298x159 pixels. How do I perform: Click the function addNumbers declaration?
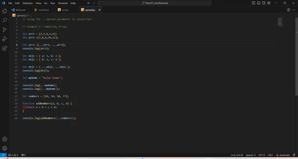pyautogui.click(x=47, y=104)
